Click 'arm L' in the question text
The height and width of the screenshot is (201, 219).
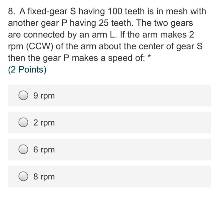point(104,35)
